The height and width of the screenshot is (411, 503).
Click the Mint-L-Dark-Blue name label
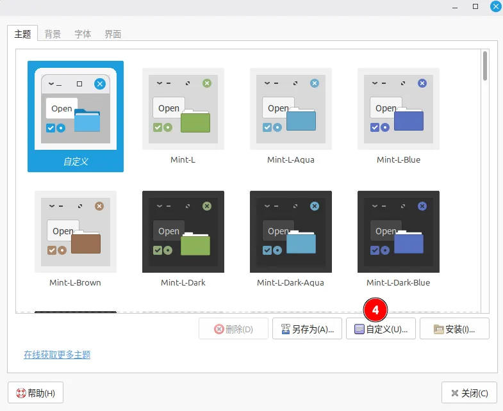(399, 282)
